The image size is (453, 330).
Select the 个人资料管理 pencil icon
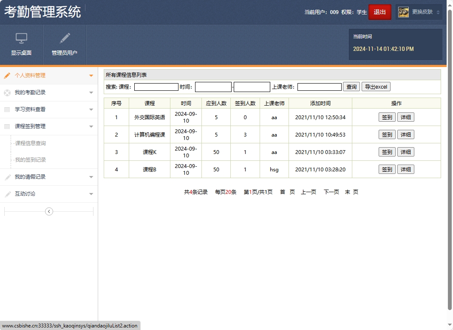point(6,76)
